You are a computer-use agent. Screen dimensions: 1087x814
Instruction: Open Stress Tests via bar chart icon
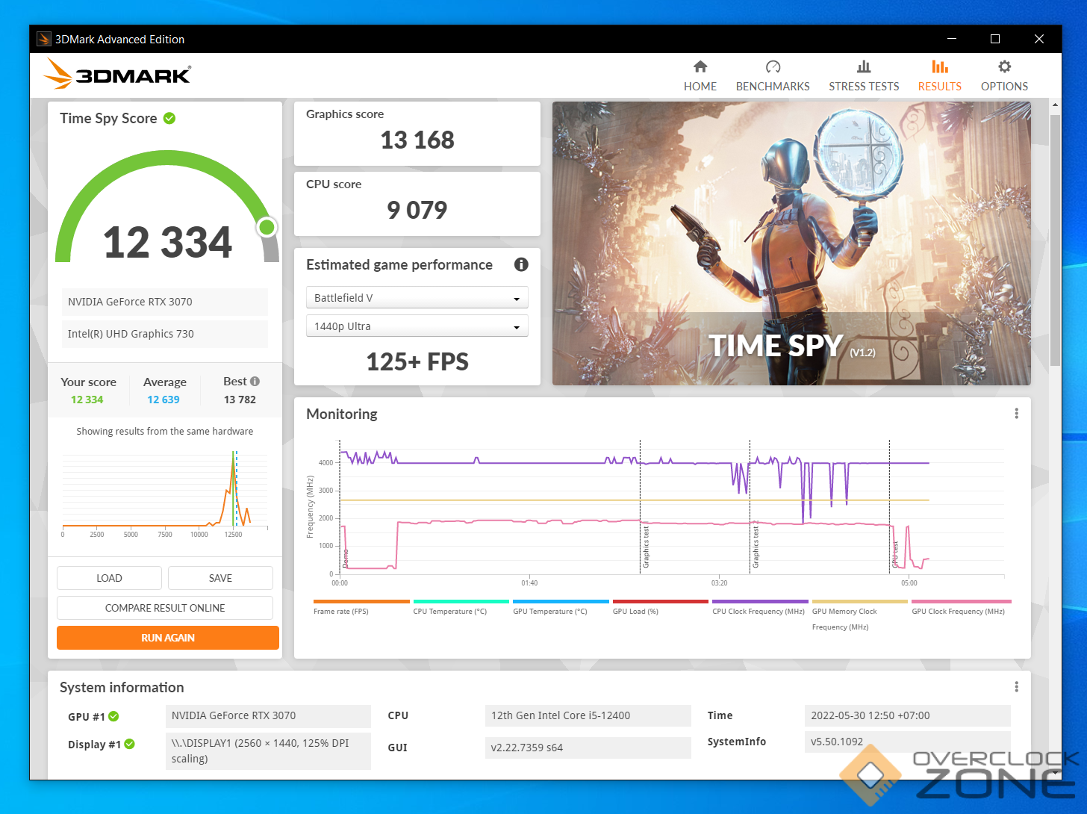pyautogui.click(x=864, y=67)
